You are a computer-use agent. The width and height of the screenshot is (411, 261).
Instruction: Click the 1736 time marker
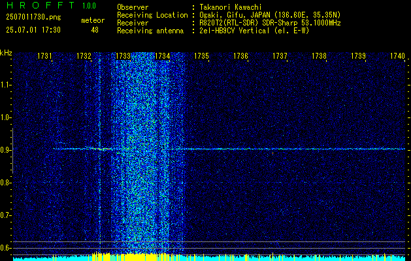(x=240, y=55)
